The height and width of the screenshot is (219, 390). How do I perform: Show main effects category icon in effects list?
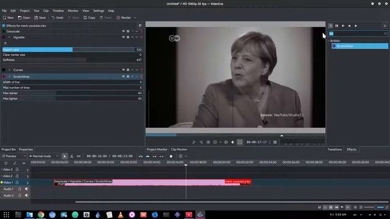(x=330, y=26)
